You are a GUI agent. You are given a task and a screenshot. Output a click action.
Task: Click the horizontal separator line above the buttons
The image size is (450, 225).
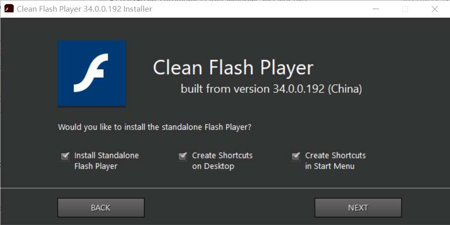[x=225, y=188]
